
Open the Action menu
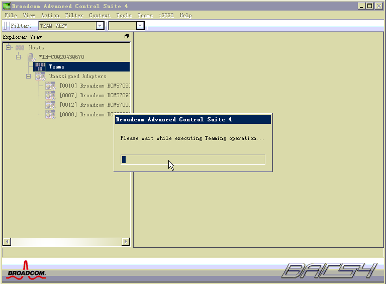[x=50, y=15]
